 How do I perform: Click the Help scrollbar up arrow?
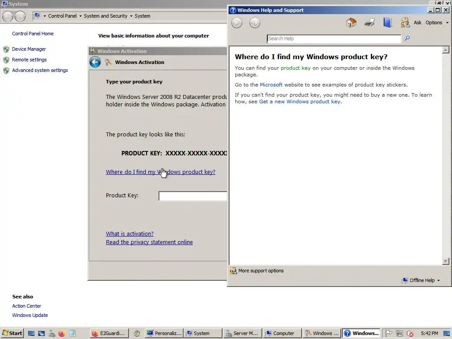446,50
